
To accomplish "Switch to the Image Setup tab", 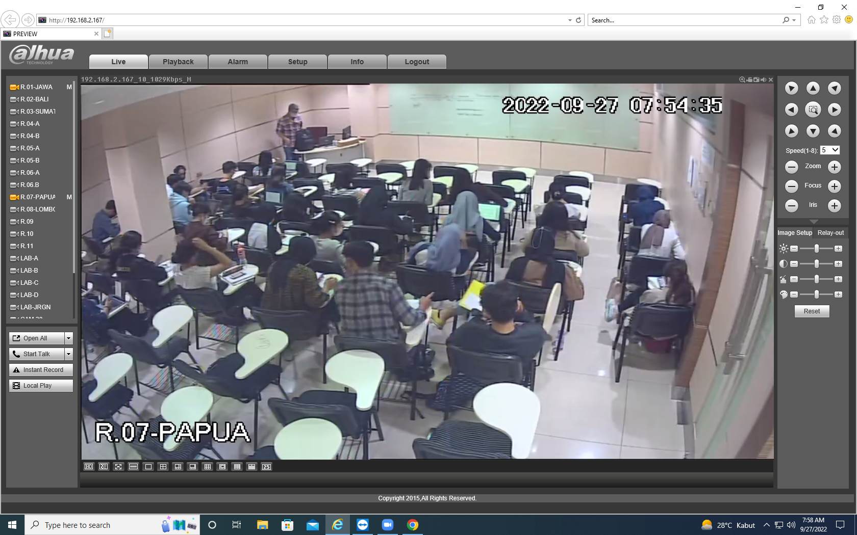I will (x=795, y=233).
